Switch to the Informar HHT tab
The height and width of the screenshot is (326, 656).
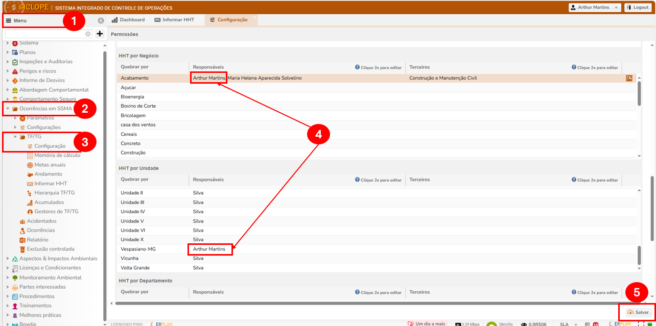(x=174, y=20)
